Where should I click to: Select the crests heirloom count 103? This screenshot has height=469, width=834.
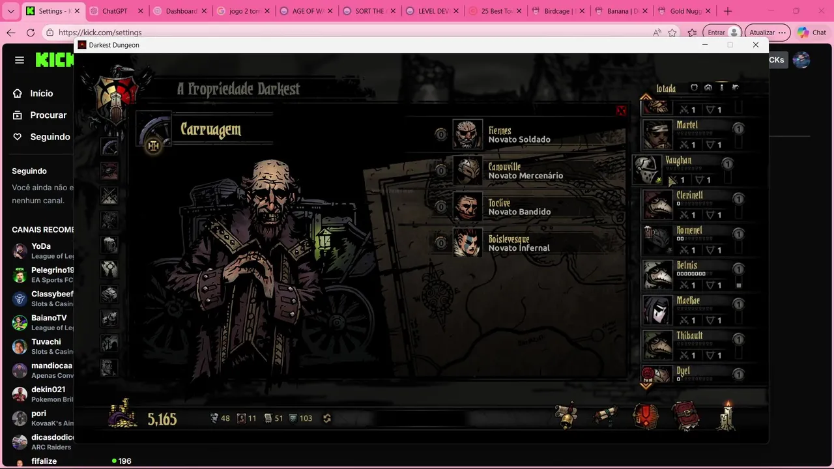coord(301,418)
